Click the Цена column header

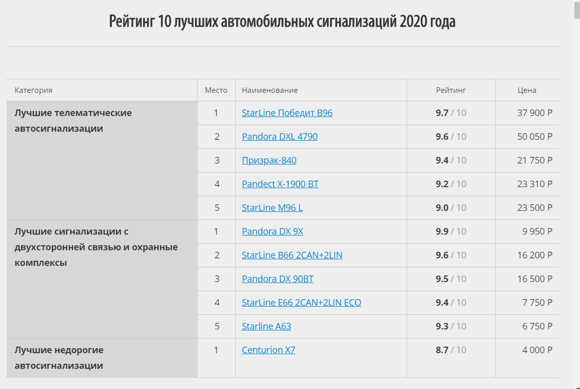[527, 90]
